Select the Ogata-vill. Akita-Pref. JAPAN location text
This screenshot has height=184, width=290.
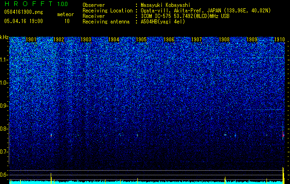click(x=206, y=11)
